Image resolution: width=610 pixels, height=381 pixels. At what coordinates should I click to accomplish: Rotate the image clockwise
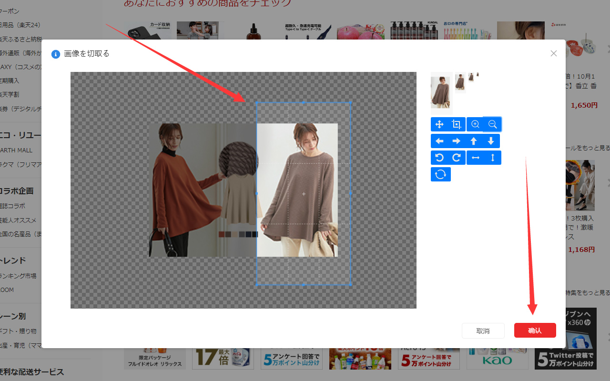pos(457,158)
